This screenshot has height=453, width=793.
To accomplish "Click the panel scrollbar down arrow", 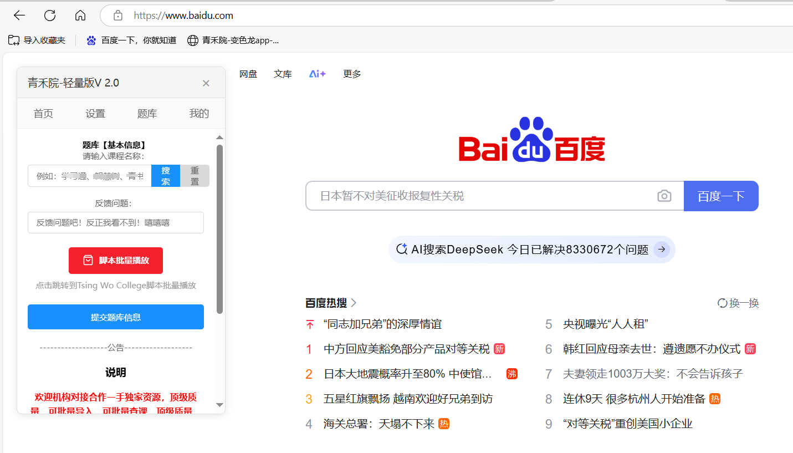I will (x=219, y=405).
